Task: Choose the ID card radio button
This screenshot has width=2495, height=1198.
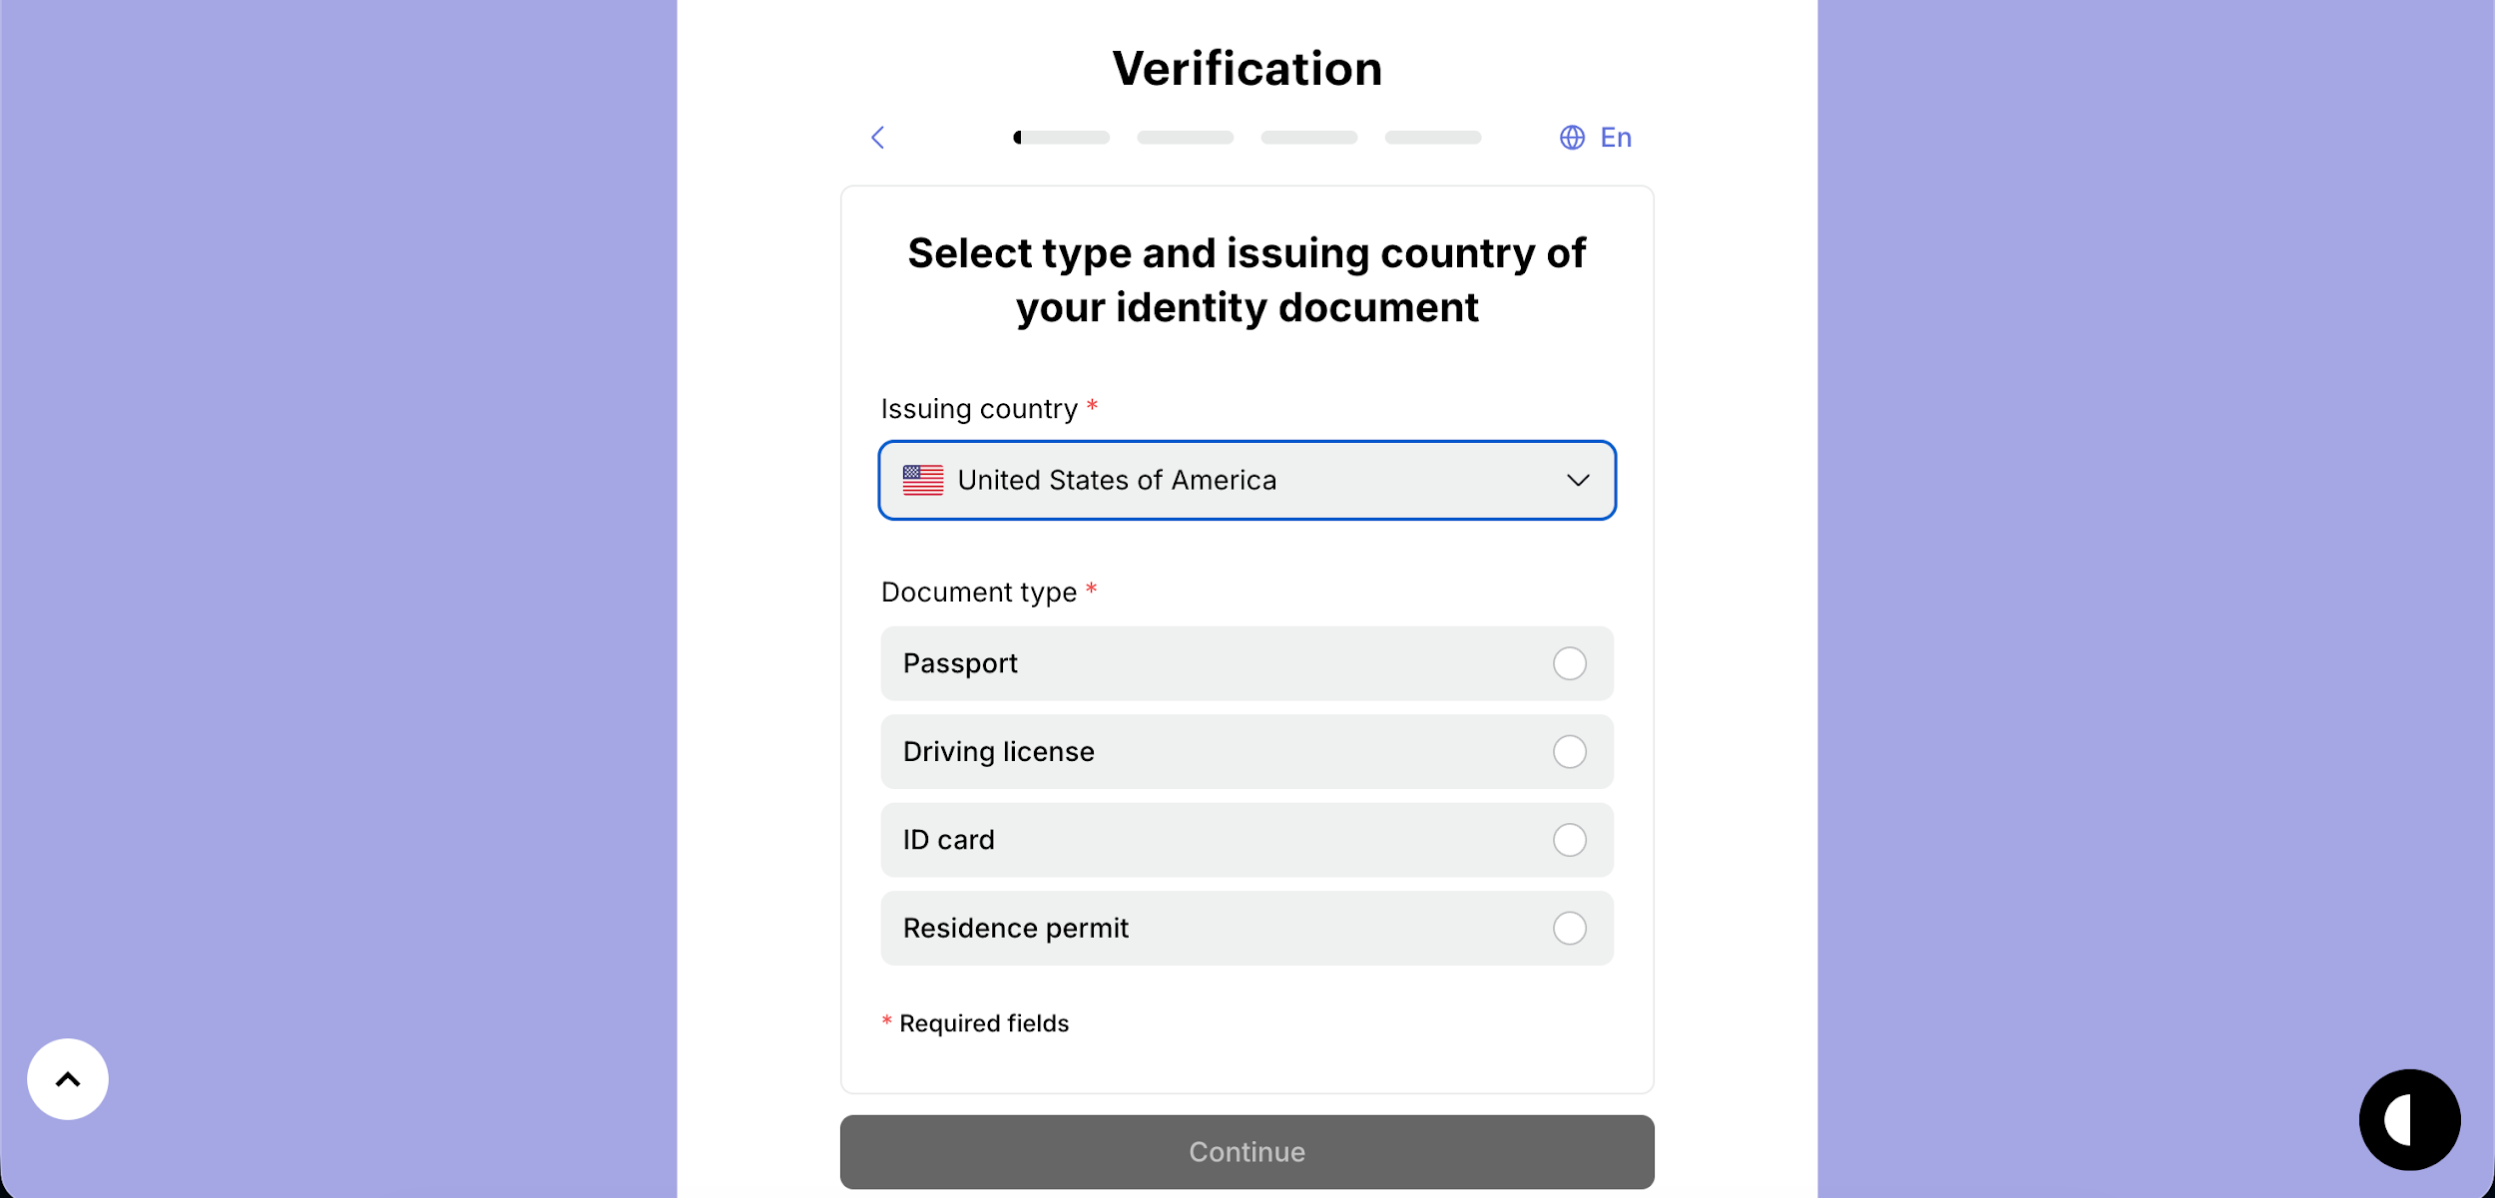Action: (x=1569, y=840)
